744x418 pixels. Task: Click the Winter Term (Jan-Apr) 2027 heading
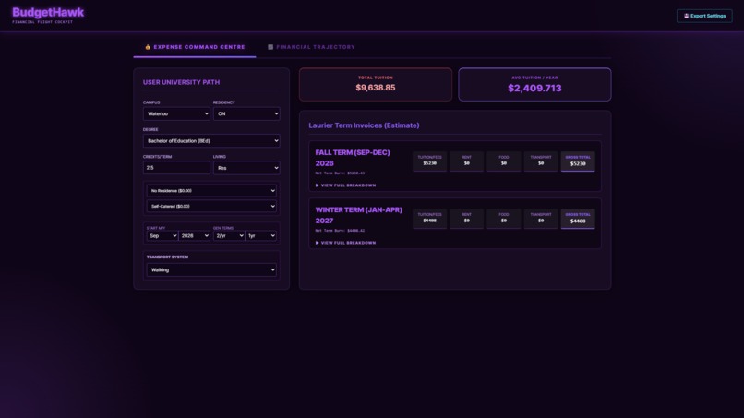pos(359,215)
